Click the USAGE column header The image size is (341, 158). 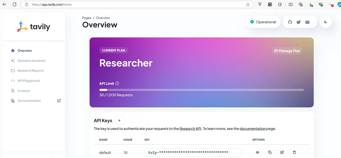[x=128, y=140]
